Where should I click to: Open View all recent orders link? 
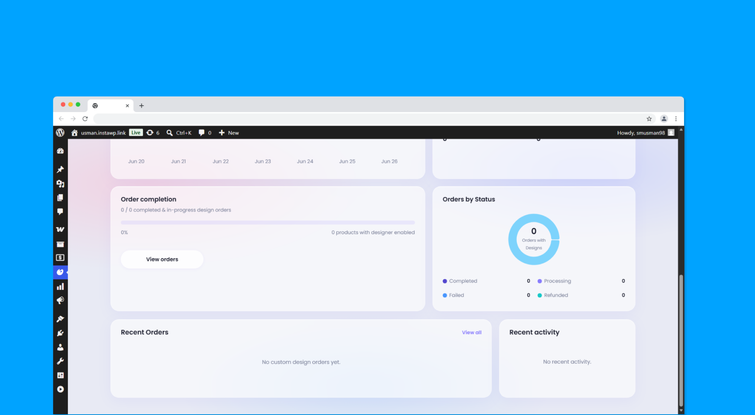click(x=471, y=332)
